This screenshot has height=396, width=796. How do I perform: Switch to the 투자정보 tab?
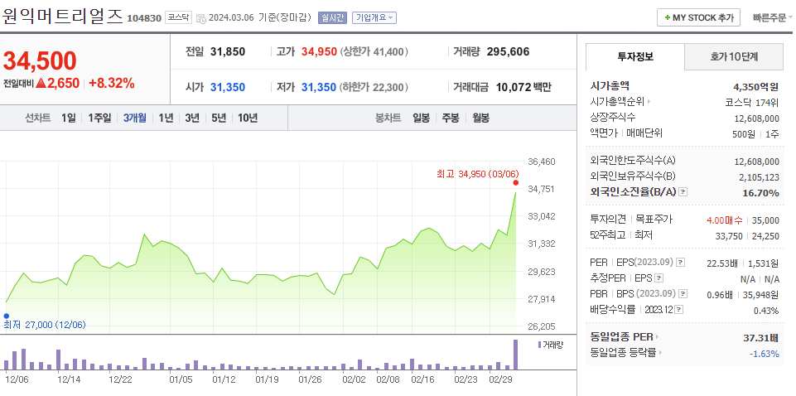[x=635, y=57]
